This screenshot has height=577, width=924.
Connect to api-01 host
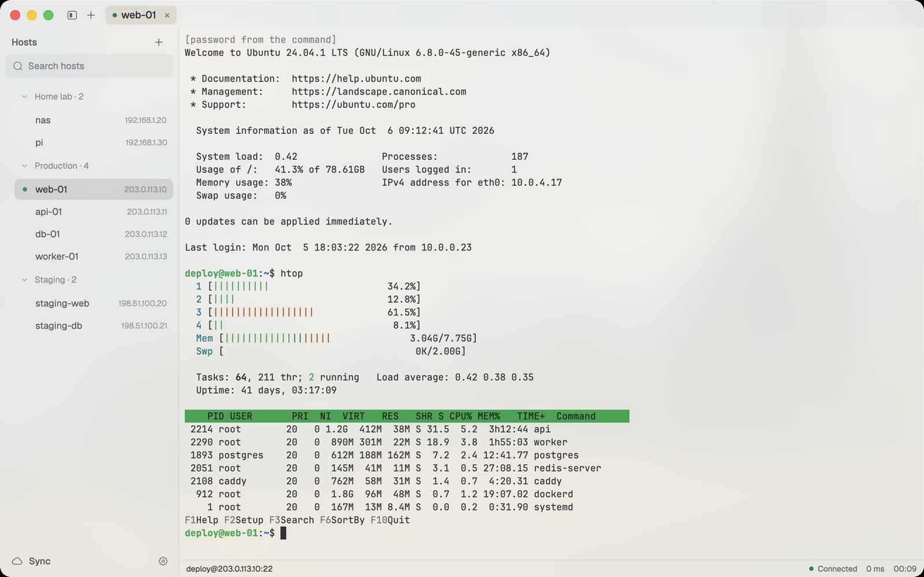tap(94, 212)
